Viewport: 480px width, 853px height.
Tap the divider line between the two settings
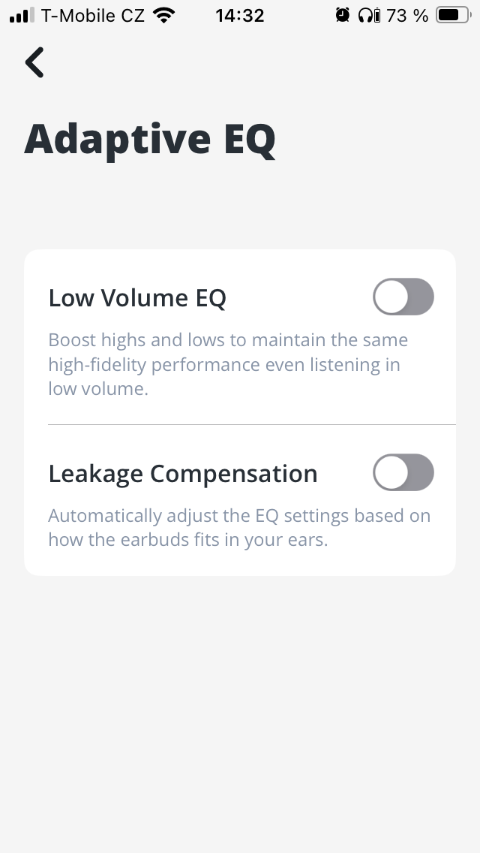[x=251, y=424]
